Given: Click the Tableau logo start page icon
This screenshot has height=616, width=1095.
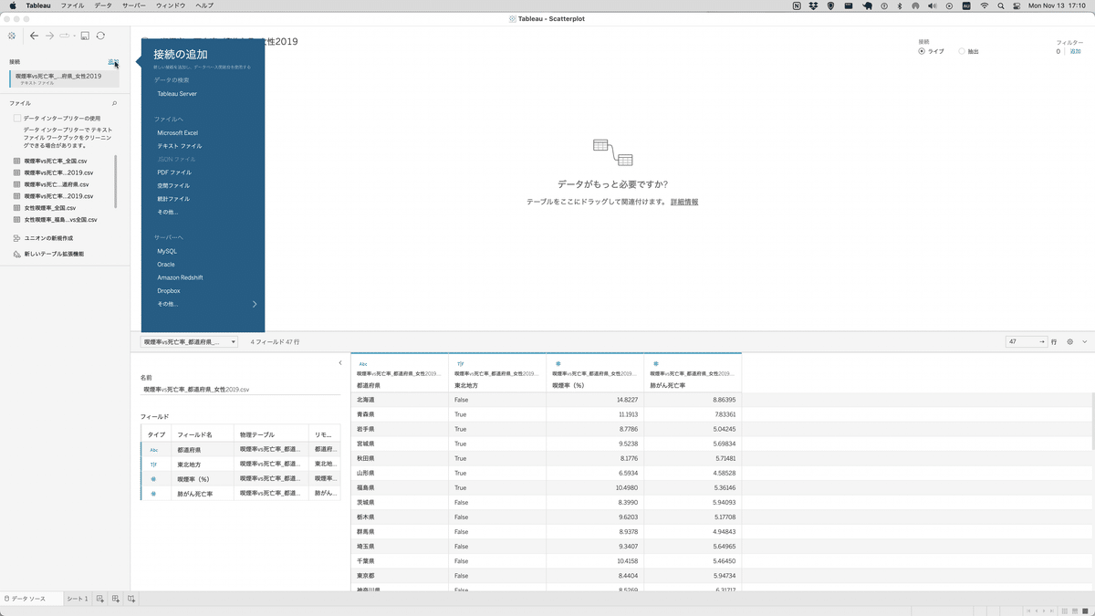Looking at the screenshot, I should pyautogui.click(x=11, y=36).
